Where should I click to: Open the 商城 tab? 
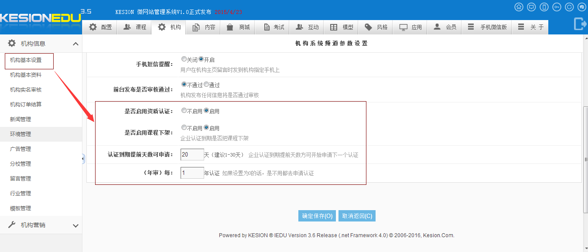click(x=238, y=27)
